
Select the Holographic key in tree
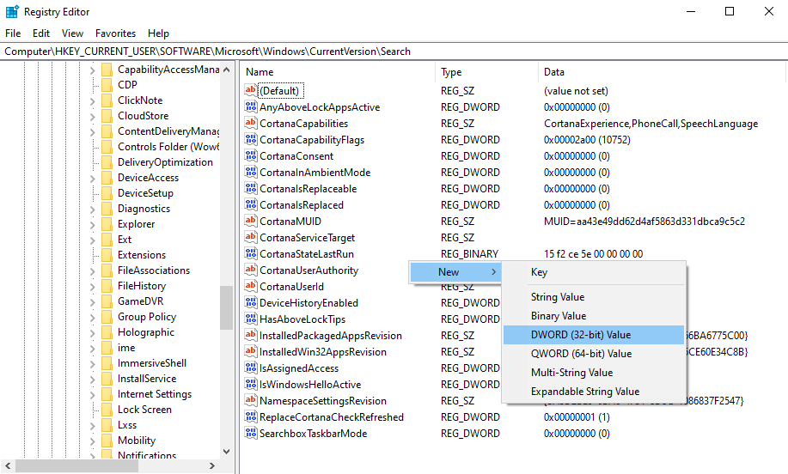[146, 332]
